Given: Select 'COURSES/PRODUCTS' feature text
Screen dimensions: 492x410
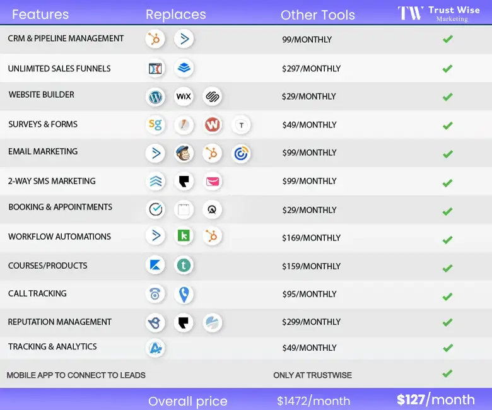Looking at the screenshot, I should coord(48,266).
